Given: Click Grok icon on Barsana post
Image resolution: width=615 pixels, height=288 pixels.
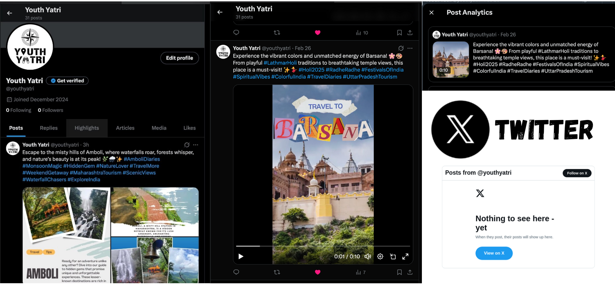Looking at the screenshot, I should [x=401, y=48].
